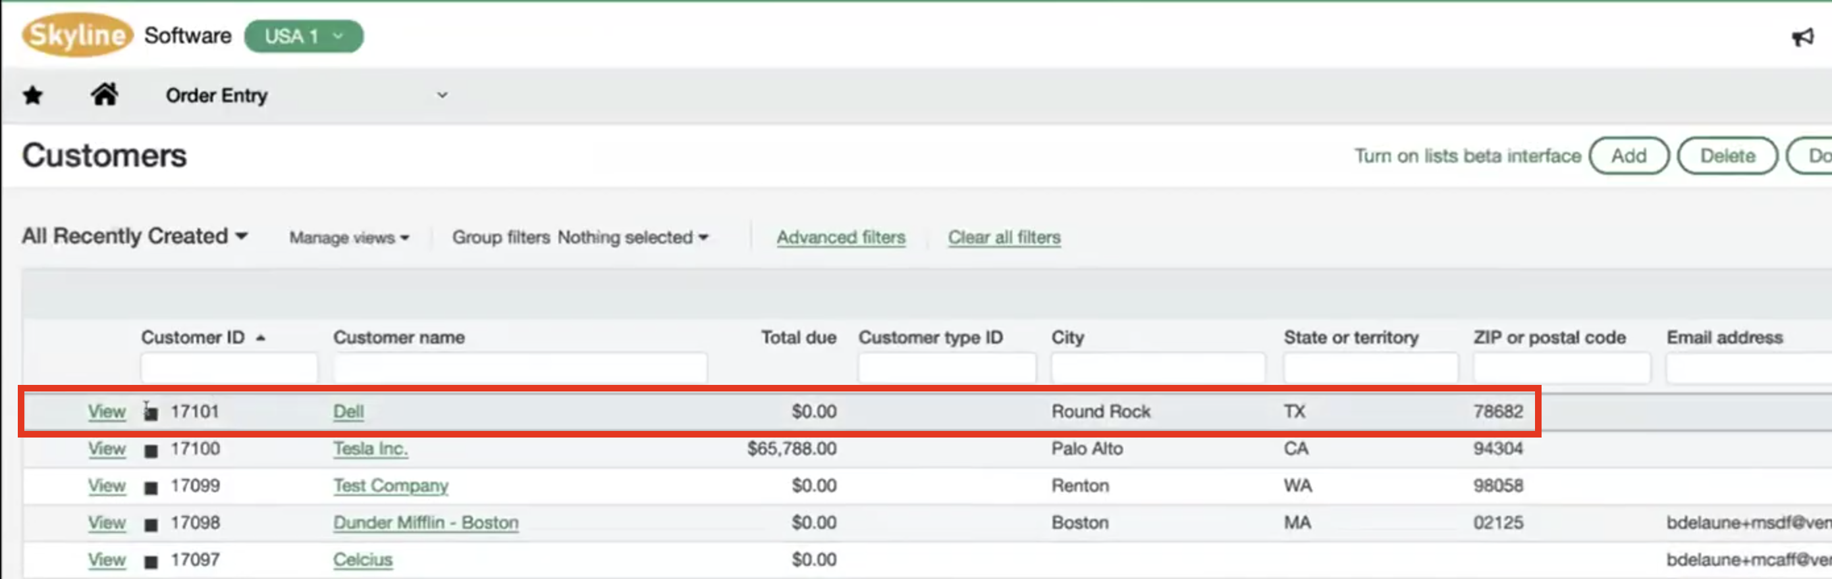Click the Email address column header

tap(1724, 338)
